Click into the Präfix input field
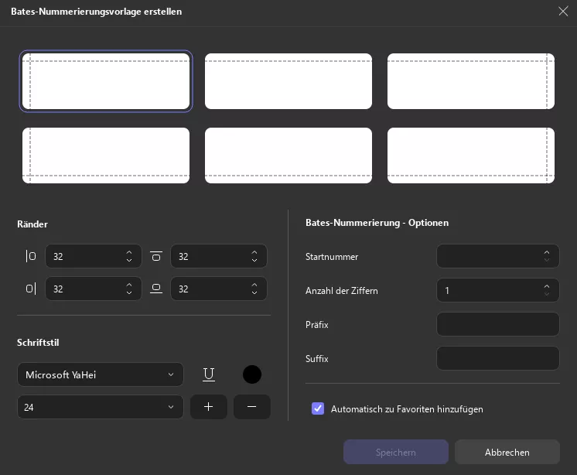 click(497, 325)
